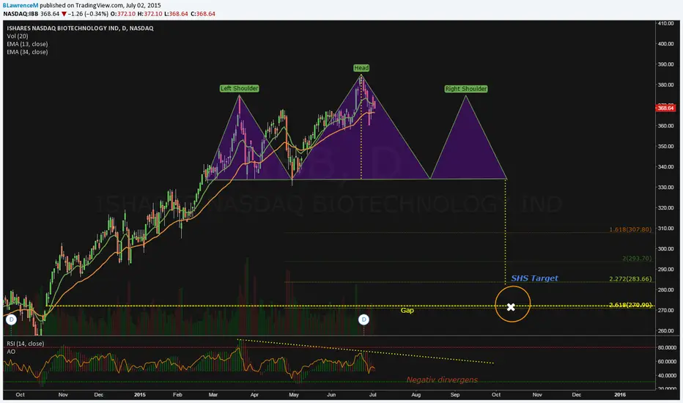The height and width of the screenshot is (403, 683).
Task: Click the Right Shoulder purple triangle
Action: 467,152
